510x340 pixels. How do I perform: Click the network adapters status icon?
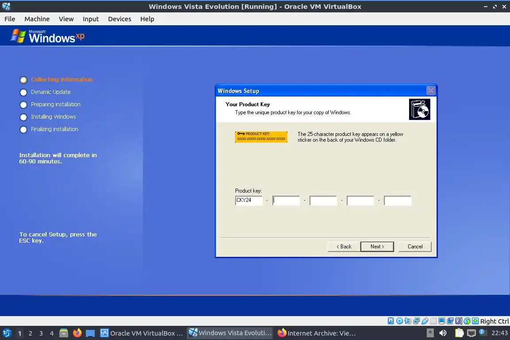point(416,321)
